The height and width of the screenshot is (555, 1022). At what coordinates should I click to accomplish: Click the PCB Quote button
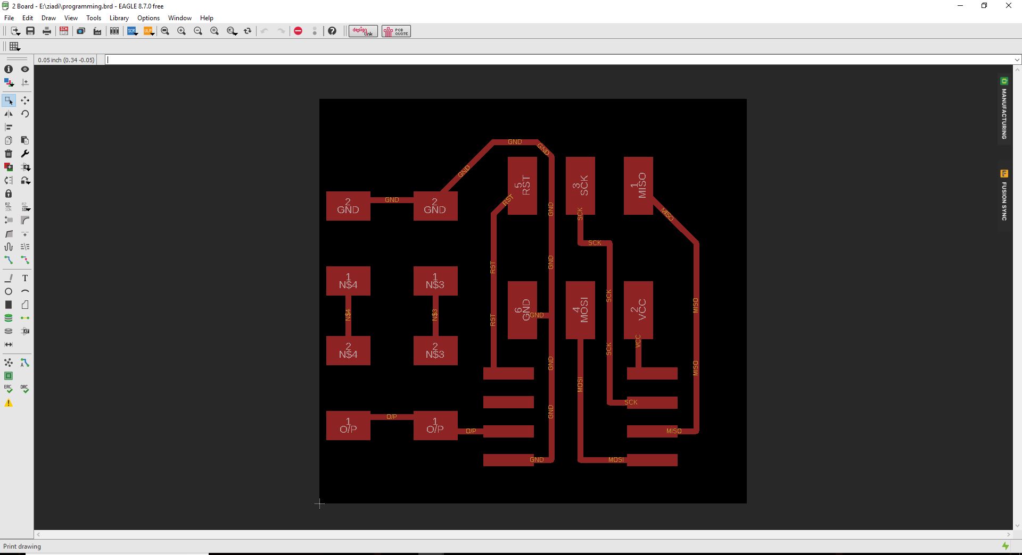pyautogui.click(x=395, y=31)
